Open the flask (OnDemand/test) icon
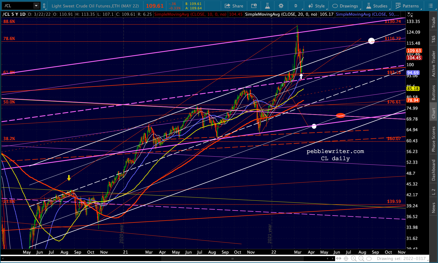Screen dimensions: 438x263 click(x=268, y=6)
